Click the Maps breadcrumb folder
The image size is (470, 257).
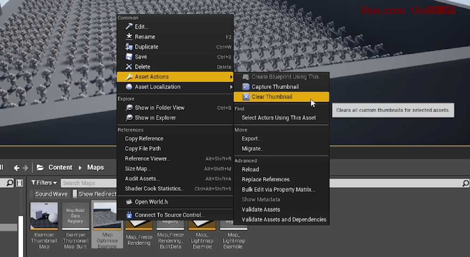[95, 168]
